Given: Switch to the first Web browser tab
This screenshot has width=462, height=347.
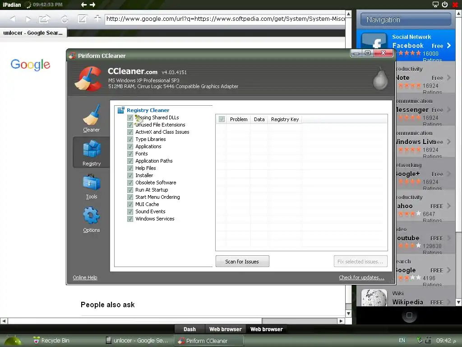Looking at the screenshot, I should tap(226, 329).
